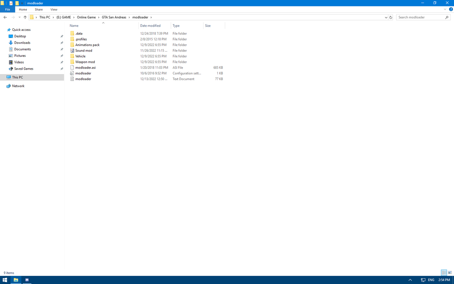Click the New Folder quick access toolbar icon

click(x=17, y=3)
